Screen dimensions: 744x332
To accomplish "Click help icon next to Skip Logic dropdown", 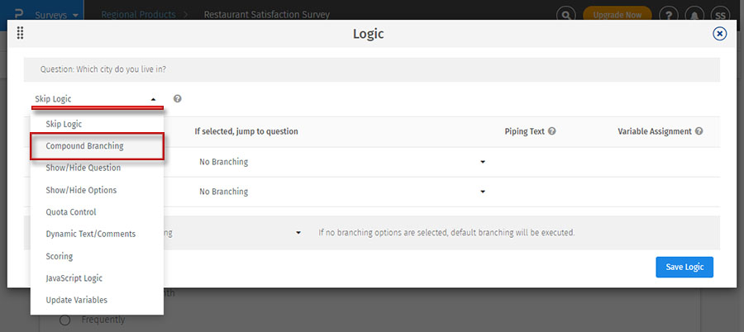I will tap(178, 99).
